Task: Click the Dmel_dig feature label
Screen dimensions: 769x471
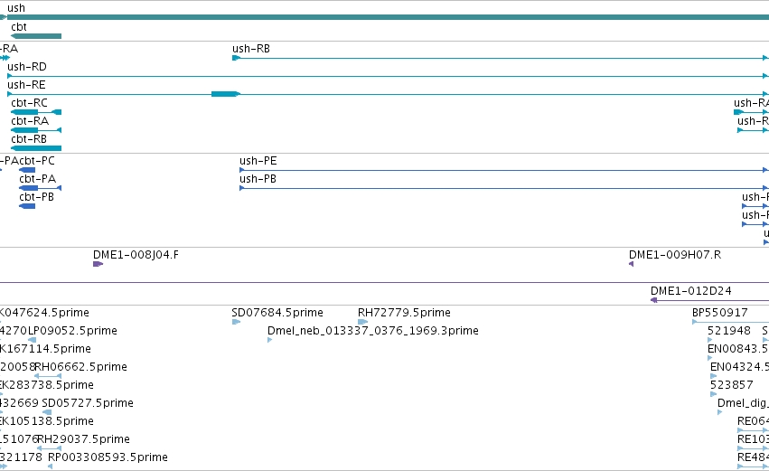Action: 743,403
